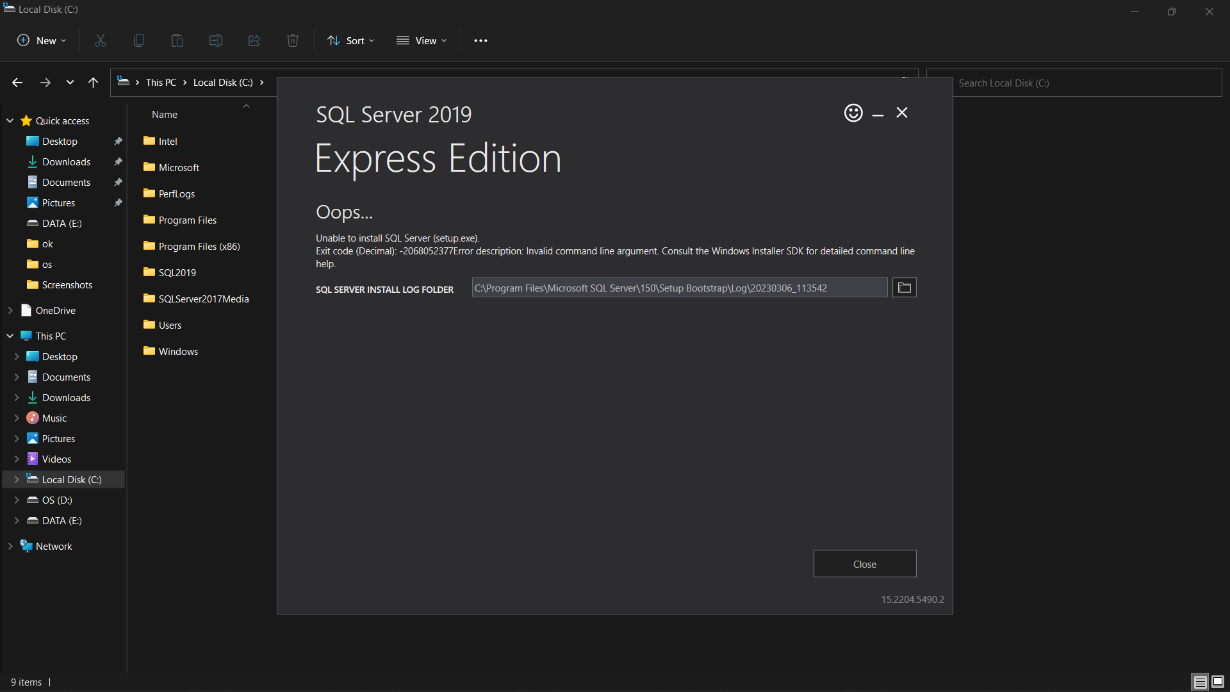The image size is (1230, 692).
Task: Expand the OneDrive tree node
Action: 10,310
